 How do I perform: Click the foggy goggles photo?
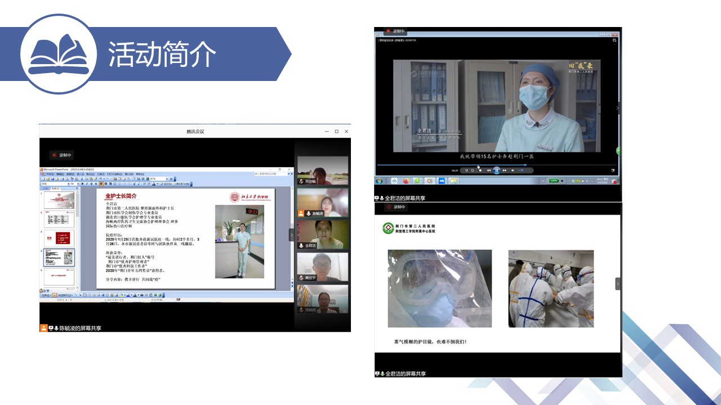pos(440,289)
